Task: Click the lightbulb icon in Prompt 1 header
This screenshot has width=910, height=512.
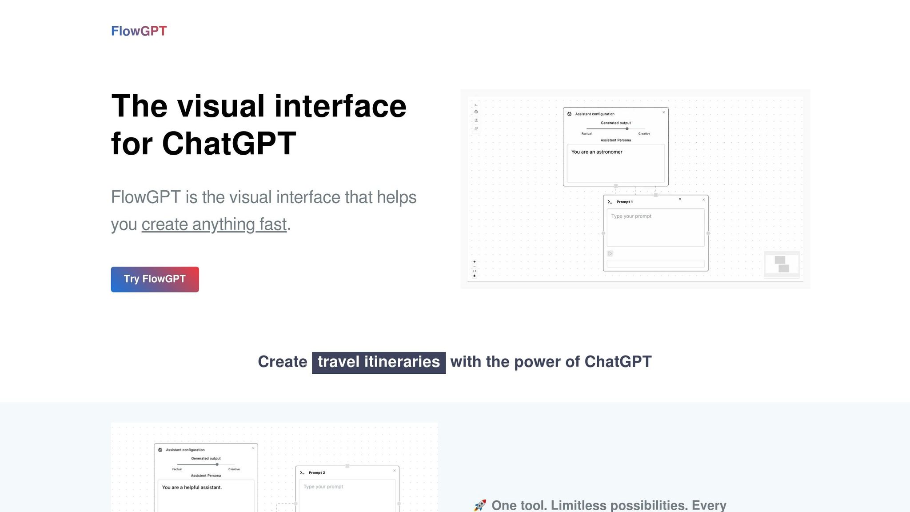Action: (680, 199)
